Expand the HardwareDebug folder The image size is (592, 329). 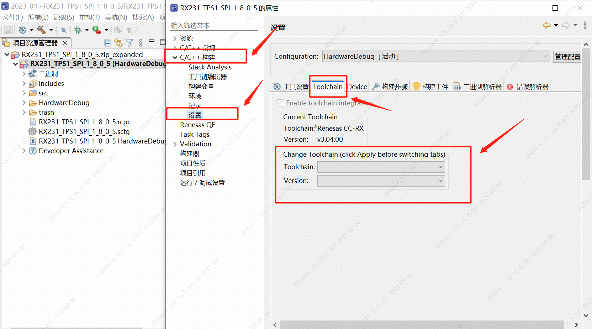24,103
